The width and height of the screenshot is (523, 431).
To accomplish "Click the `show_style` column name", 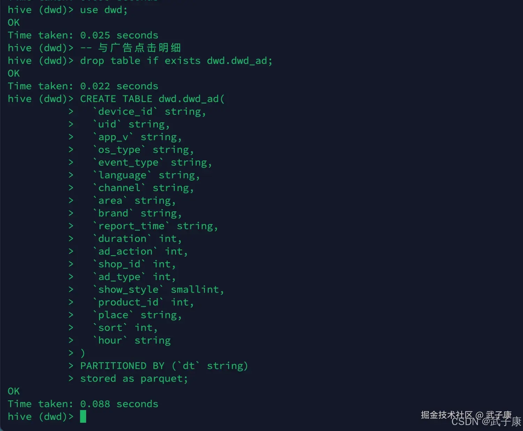I will tap(128, 289).
